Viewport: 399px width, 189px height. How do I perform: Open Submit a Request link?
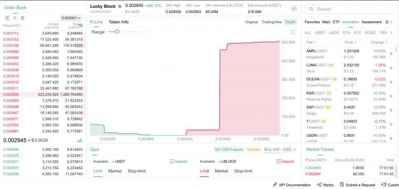pyautogui.click(x=358, y=185)
